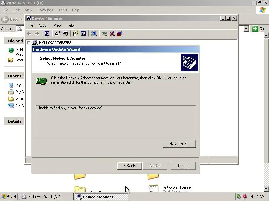Open Device Manager Action menu
Screen dimensions: 269x201
pyautogui.click(x=43, y=25)
